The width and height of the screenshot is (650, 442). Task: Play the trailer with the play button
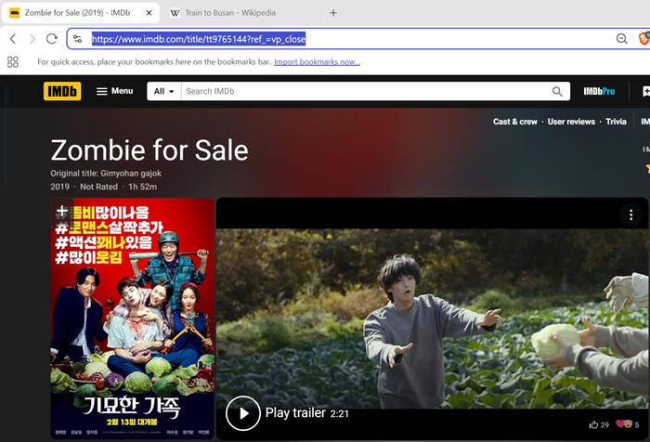coord(243,413)
